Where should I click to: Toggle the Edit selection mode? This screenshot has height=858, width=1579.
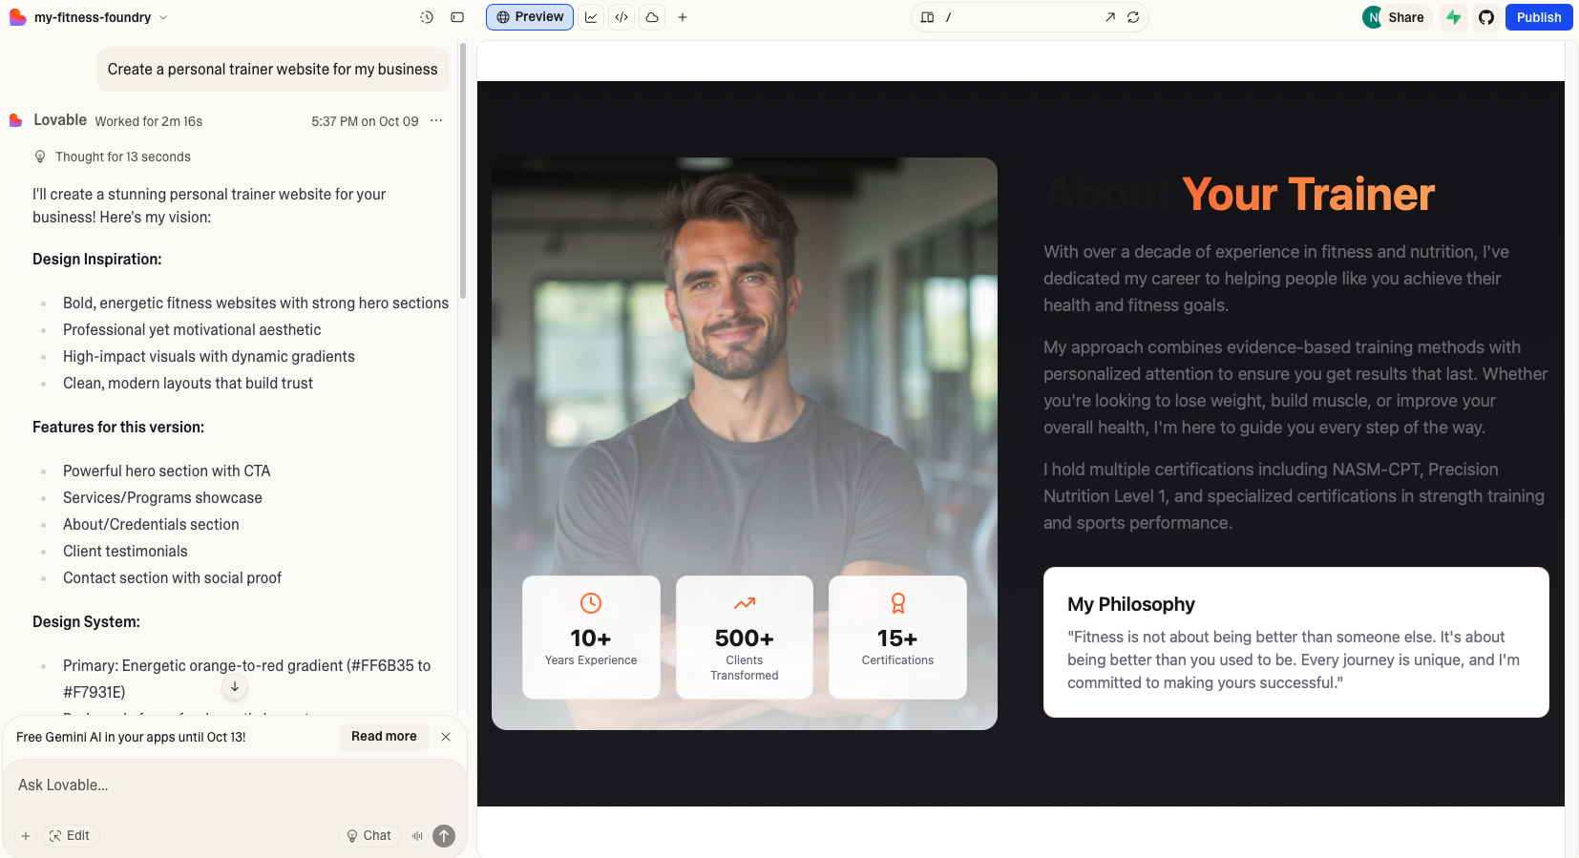[70, 835]
